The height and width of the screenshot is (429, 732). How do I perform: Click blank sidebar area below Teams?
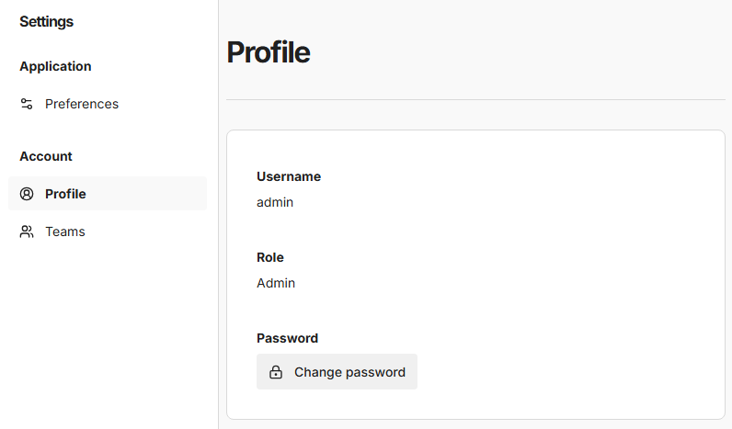click(109, 340)
